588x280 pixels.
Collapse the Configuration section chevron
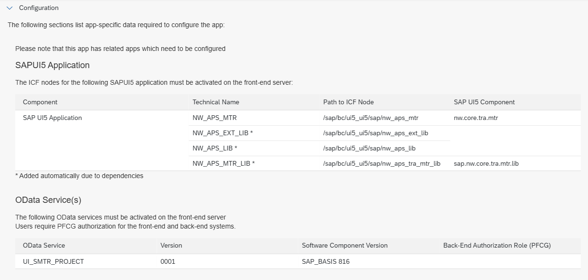coord(10,8)
